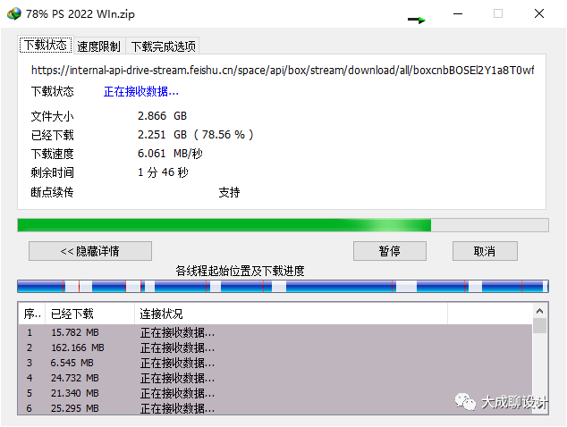Click the 隐藏详情 button
The height and width of the screenshot is (427, 567).
coord(90,251)
